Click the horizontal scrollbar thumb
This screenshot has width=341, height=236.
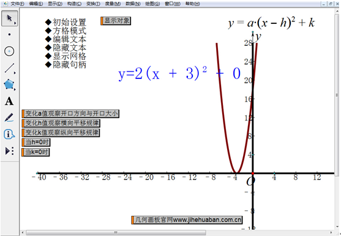pyautogui.click(x=116, y=233)
